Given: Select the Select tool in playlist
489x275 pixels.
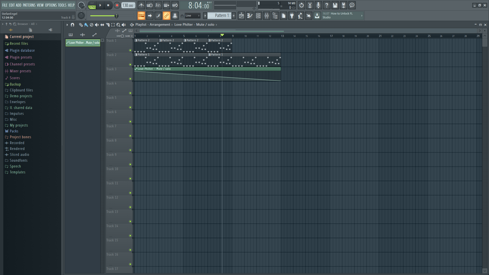Looking at the screenshot, I should click(113, 25).
